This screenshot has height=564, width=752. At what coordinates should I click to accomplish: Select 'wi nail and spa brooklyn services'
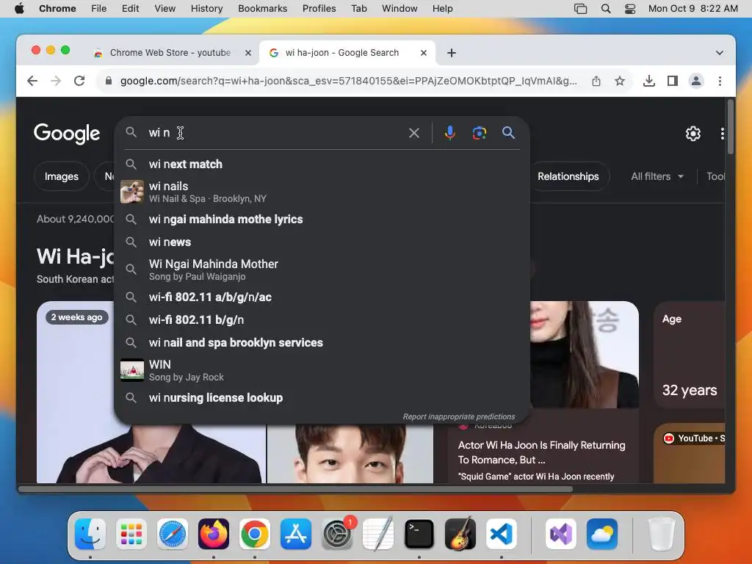[322, 342]
